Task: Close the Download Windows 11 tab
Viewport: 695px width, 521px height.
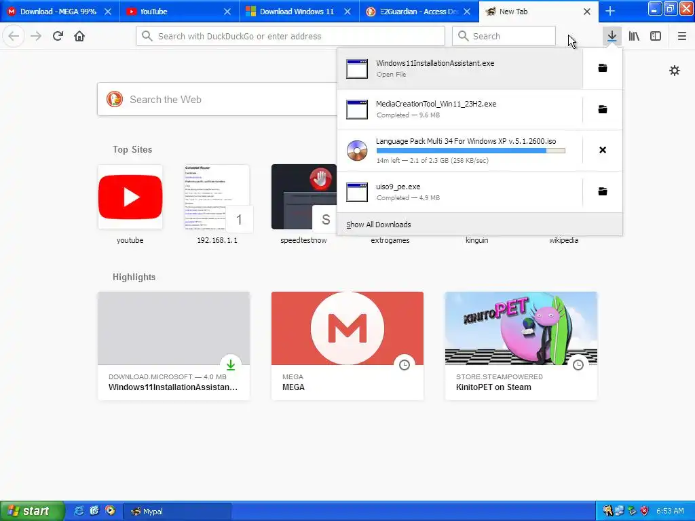Action: click(347, 12)
